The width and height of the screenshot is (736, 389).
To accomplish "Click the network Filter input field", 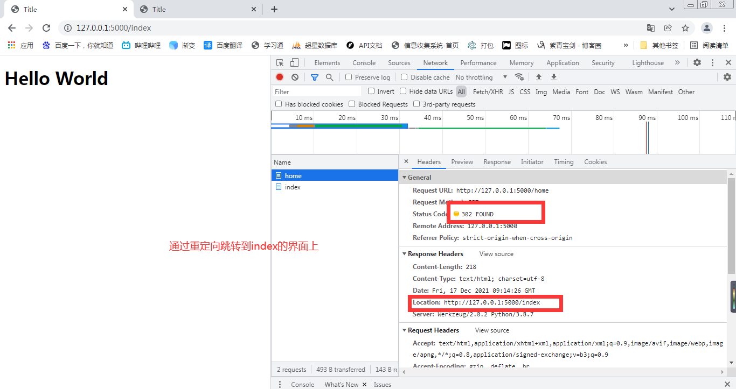I will pyautogui.click(x=316, y=91).
